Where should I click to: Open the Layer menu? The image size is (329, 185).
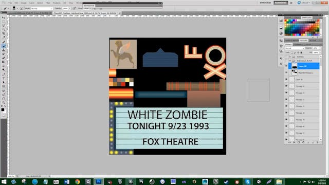(32, 3)
